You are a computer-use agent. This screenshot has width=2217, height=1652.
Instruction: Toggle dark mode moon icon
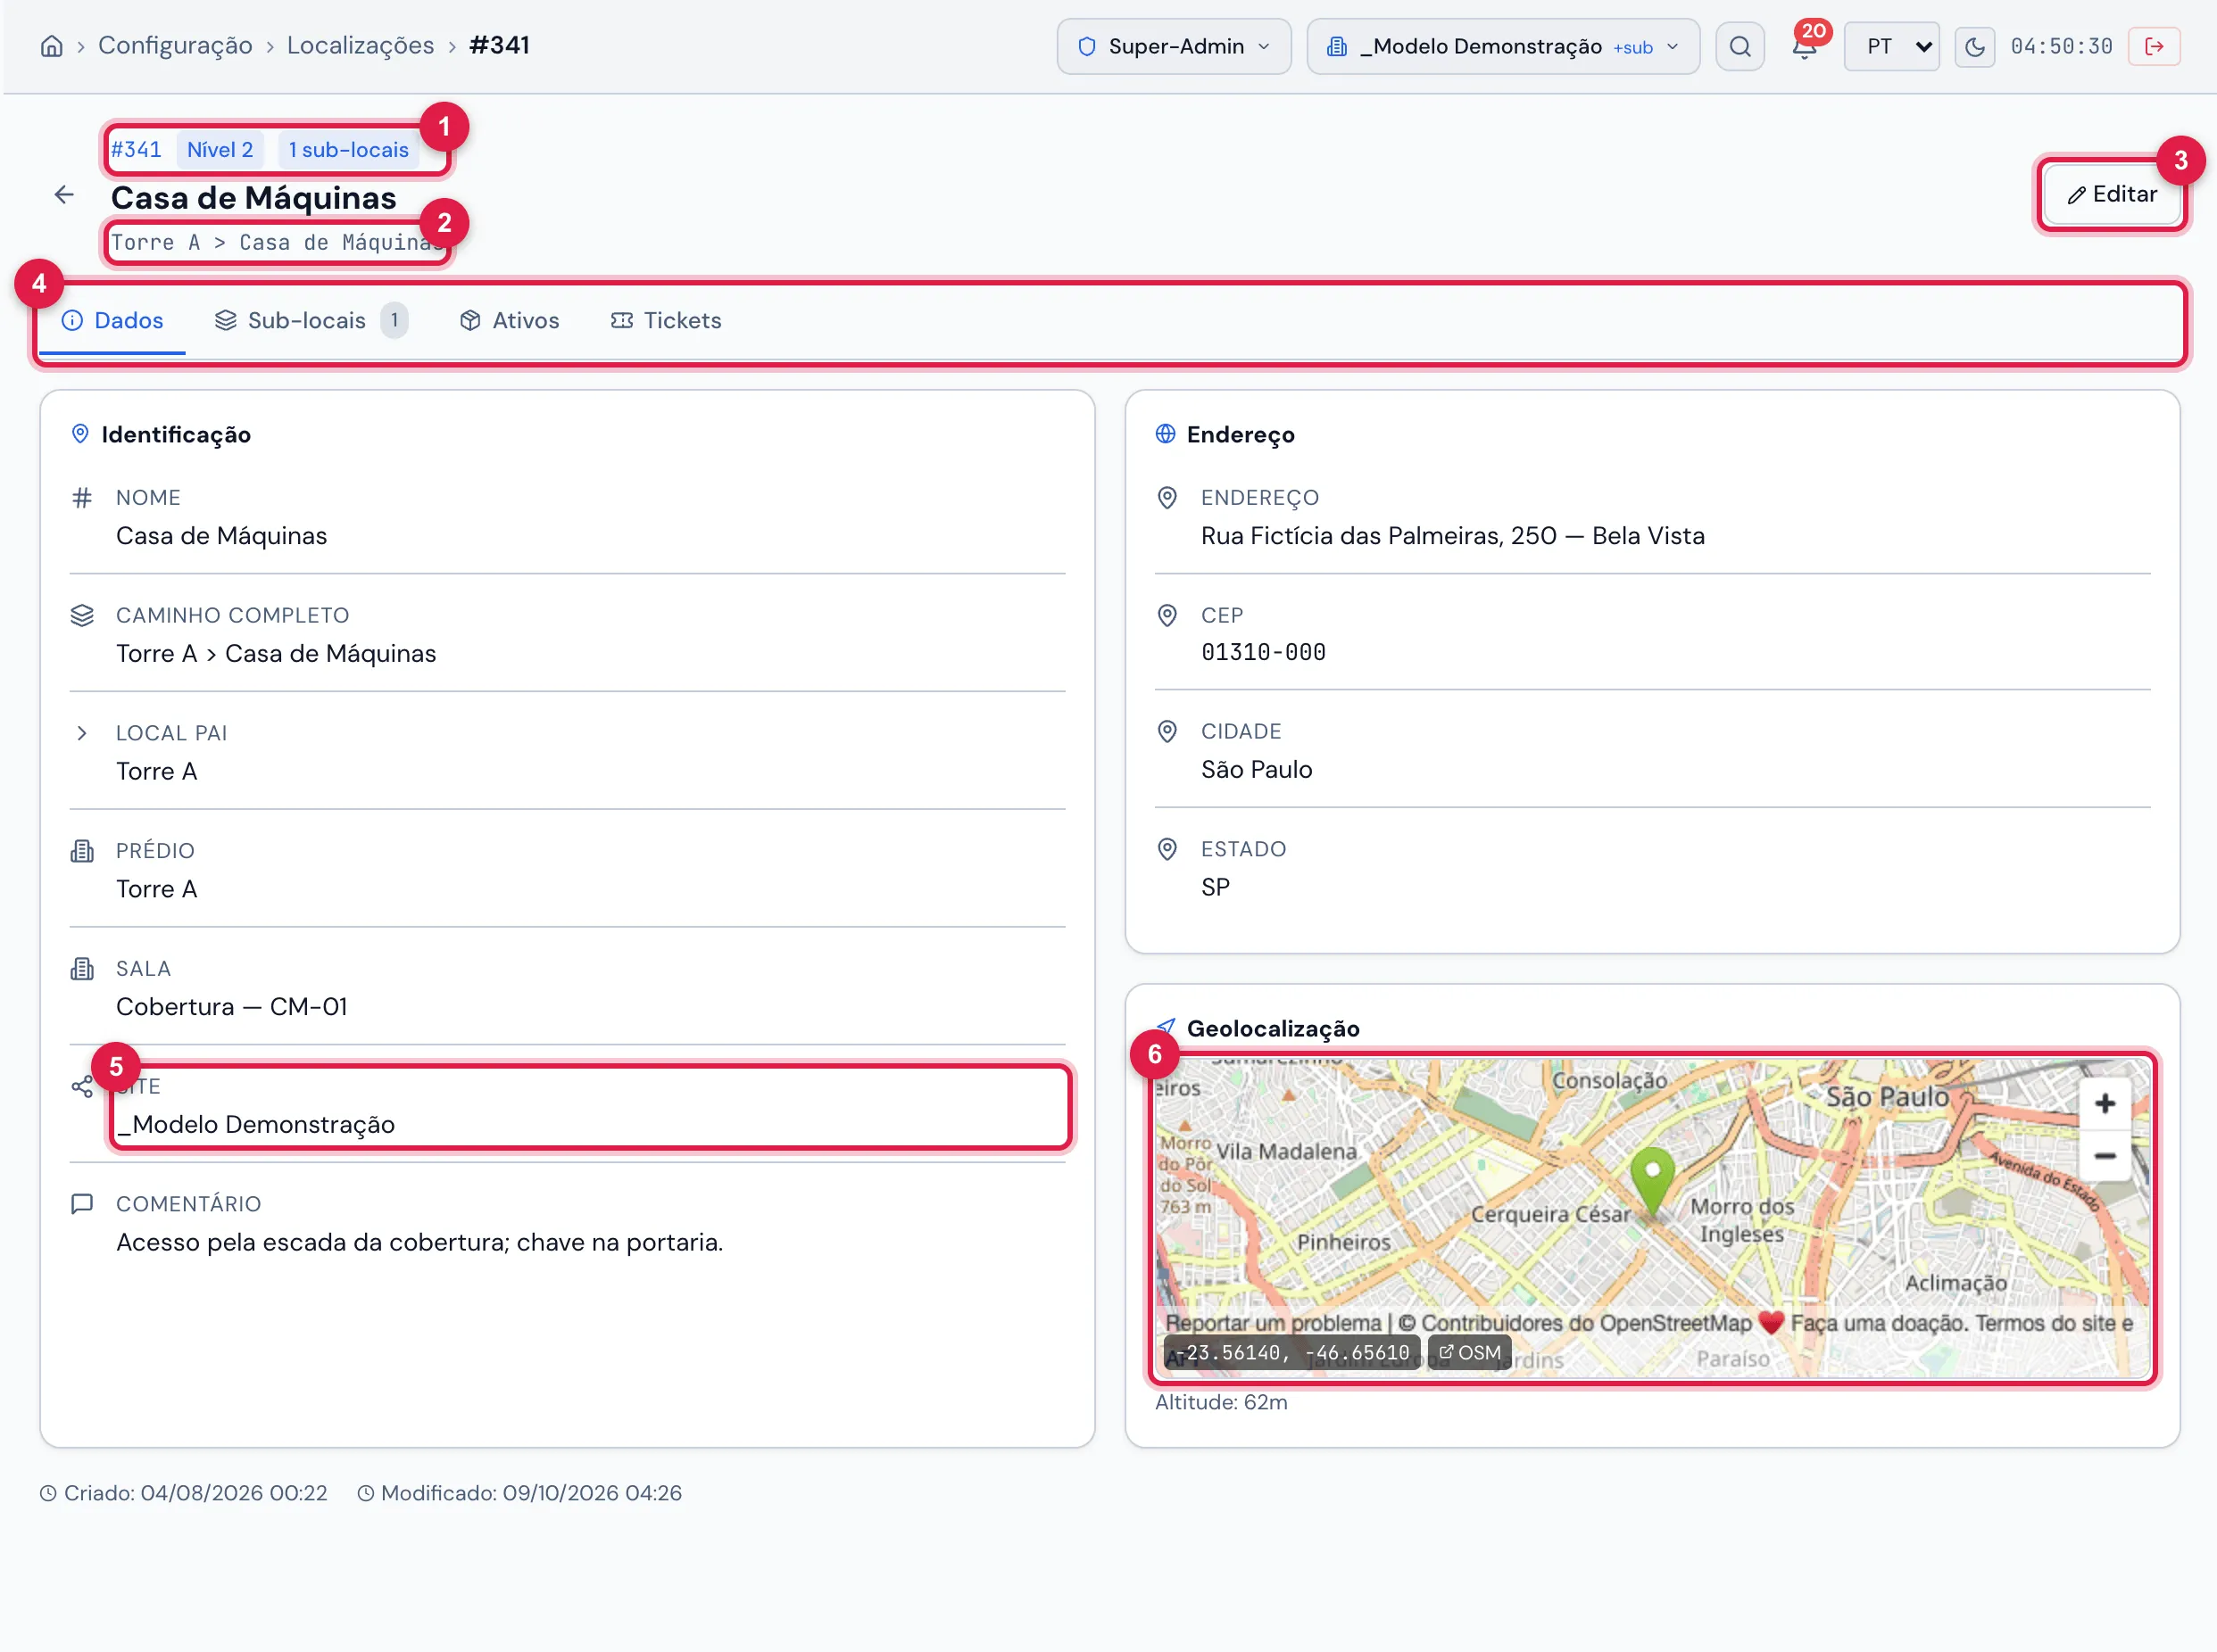(1974, 46)
